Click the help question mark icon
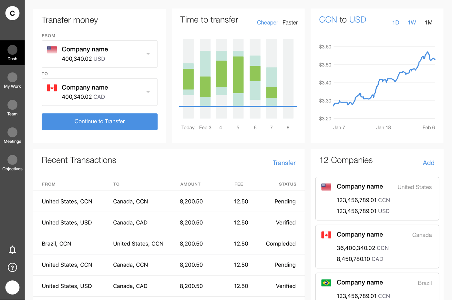 [12, 267]
